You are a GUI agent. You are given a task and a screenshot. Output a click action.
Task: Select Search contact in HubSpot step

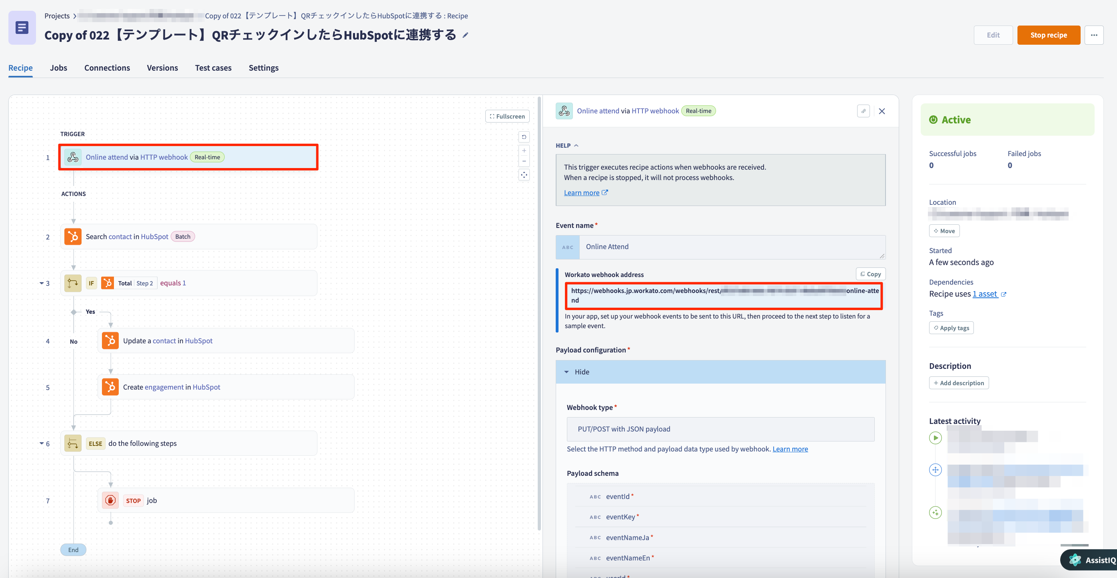point(189,236)
